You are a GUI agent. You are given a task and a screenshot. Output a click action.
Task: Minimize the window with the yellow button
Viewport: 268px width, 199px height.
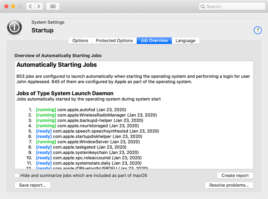click(13, 6)
